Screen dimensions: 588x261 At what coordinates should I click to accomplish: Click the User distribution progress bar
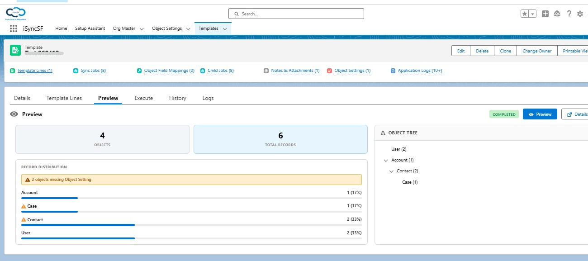point(191,238)
